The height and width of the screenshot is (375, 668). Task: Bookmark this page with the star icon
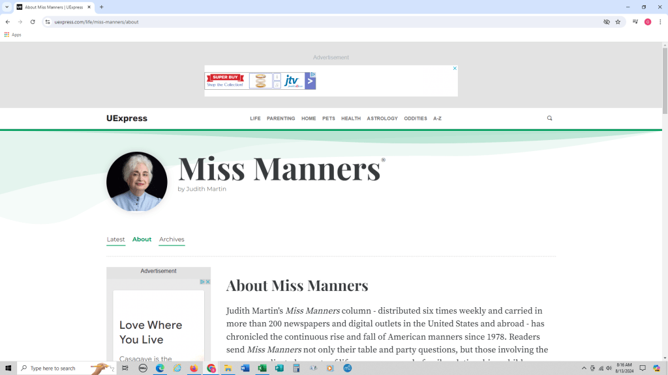pyautogui.click(x=618, y=21)
